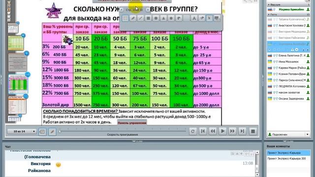Rewind the playback
This screenshot has height=177, width=315.
coord(213,131)
